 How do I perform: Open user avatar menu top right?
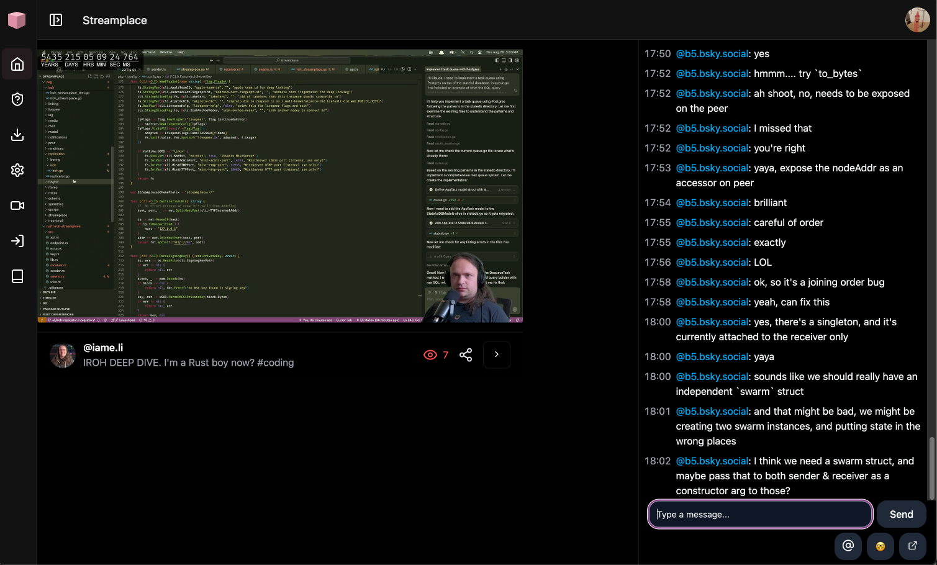(x=917, y=20)
